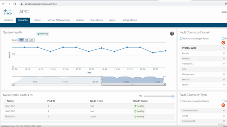Image resolution: width=227 pixels, height=127 pixels.
Task: Click the APIC product title
Action: [24, 12]
